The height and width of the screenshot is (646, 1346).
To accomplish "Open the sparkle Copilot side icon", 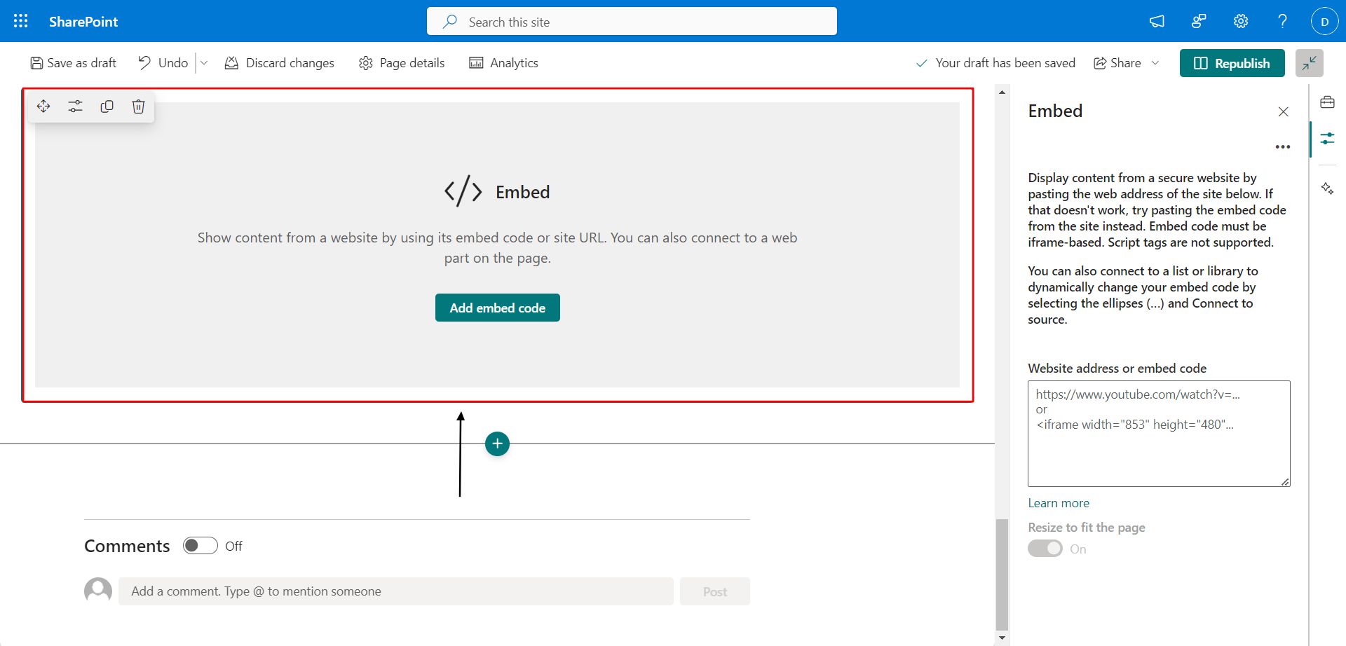I will pos(1327,188).
